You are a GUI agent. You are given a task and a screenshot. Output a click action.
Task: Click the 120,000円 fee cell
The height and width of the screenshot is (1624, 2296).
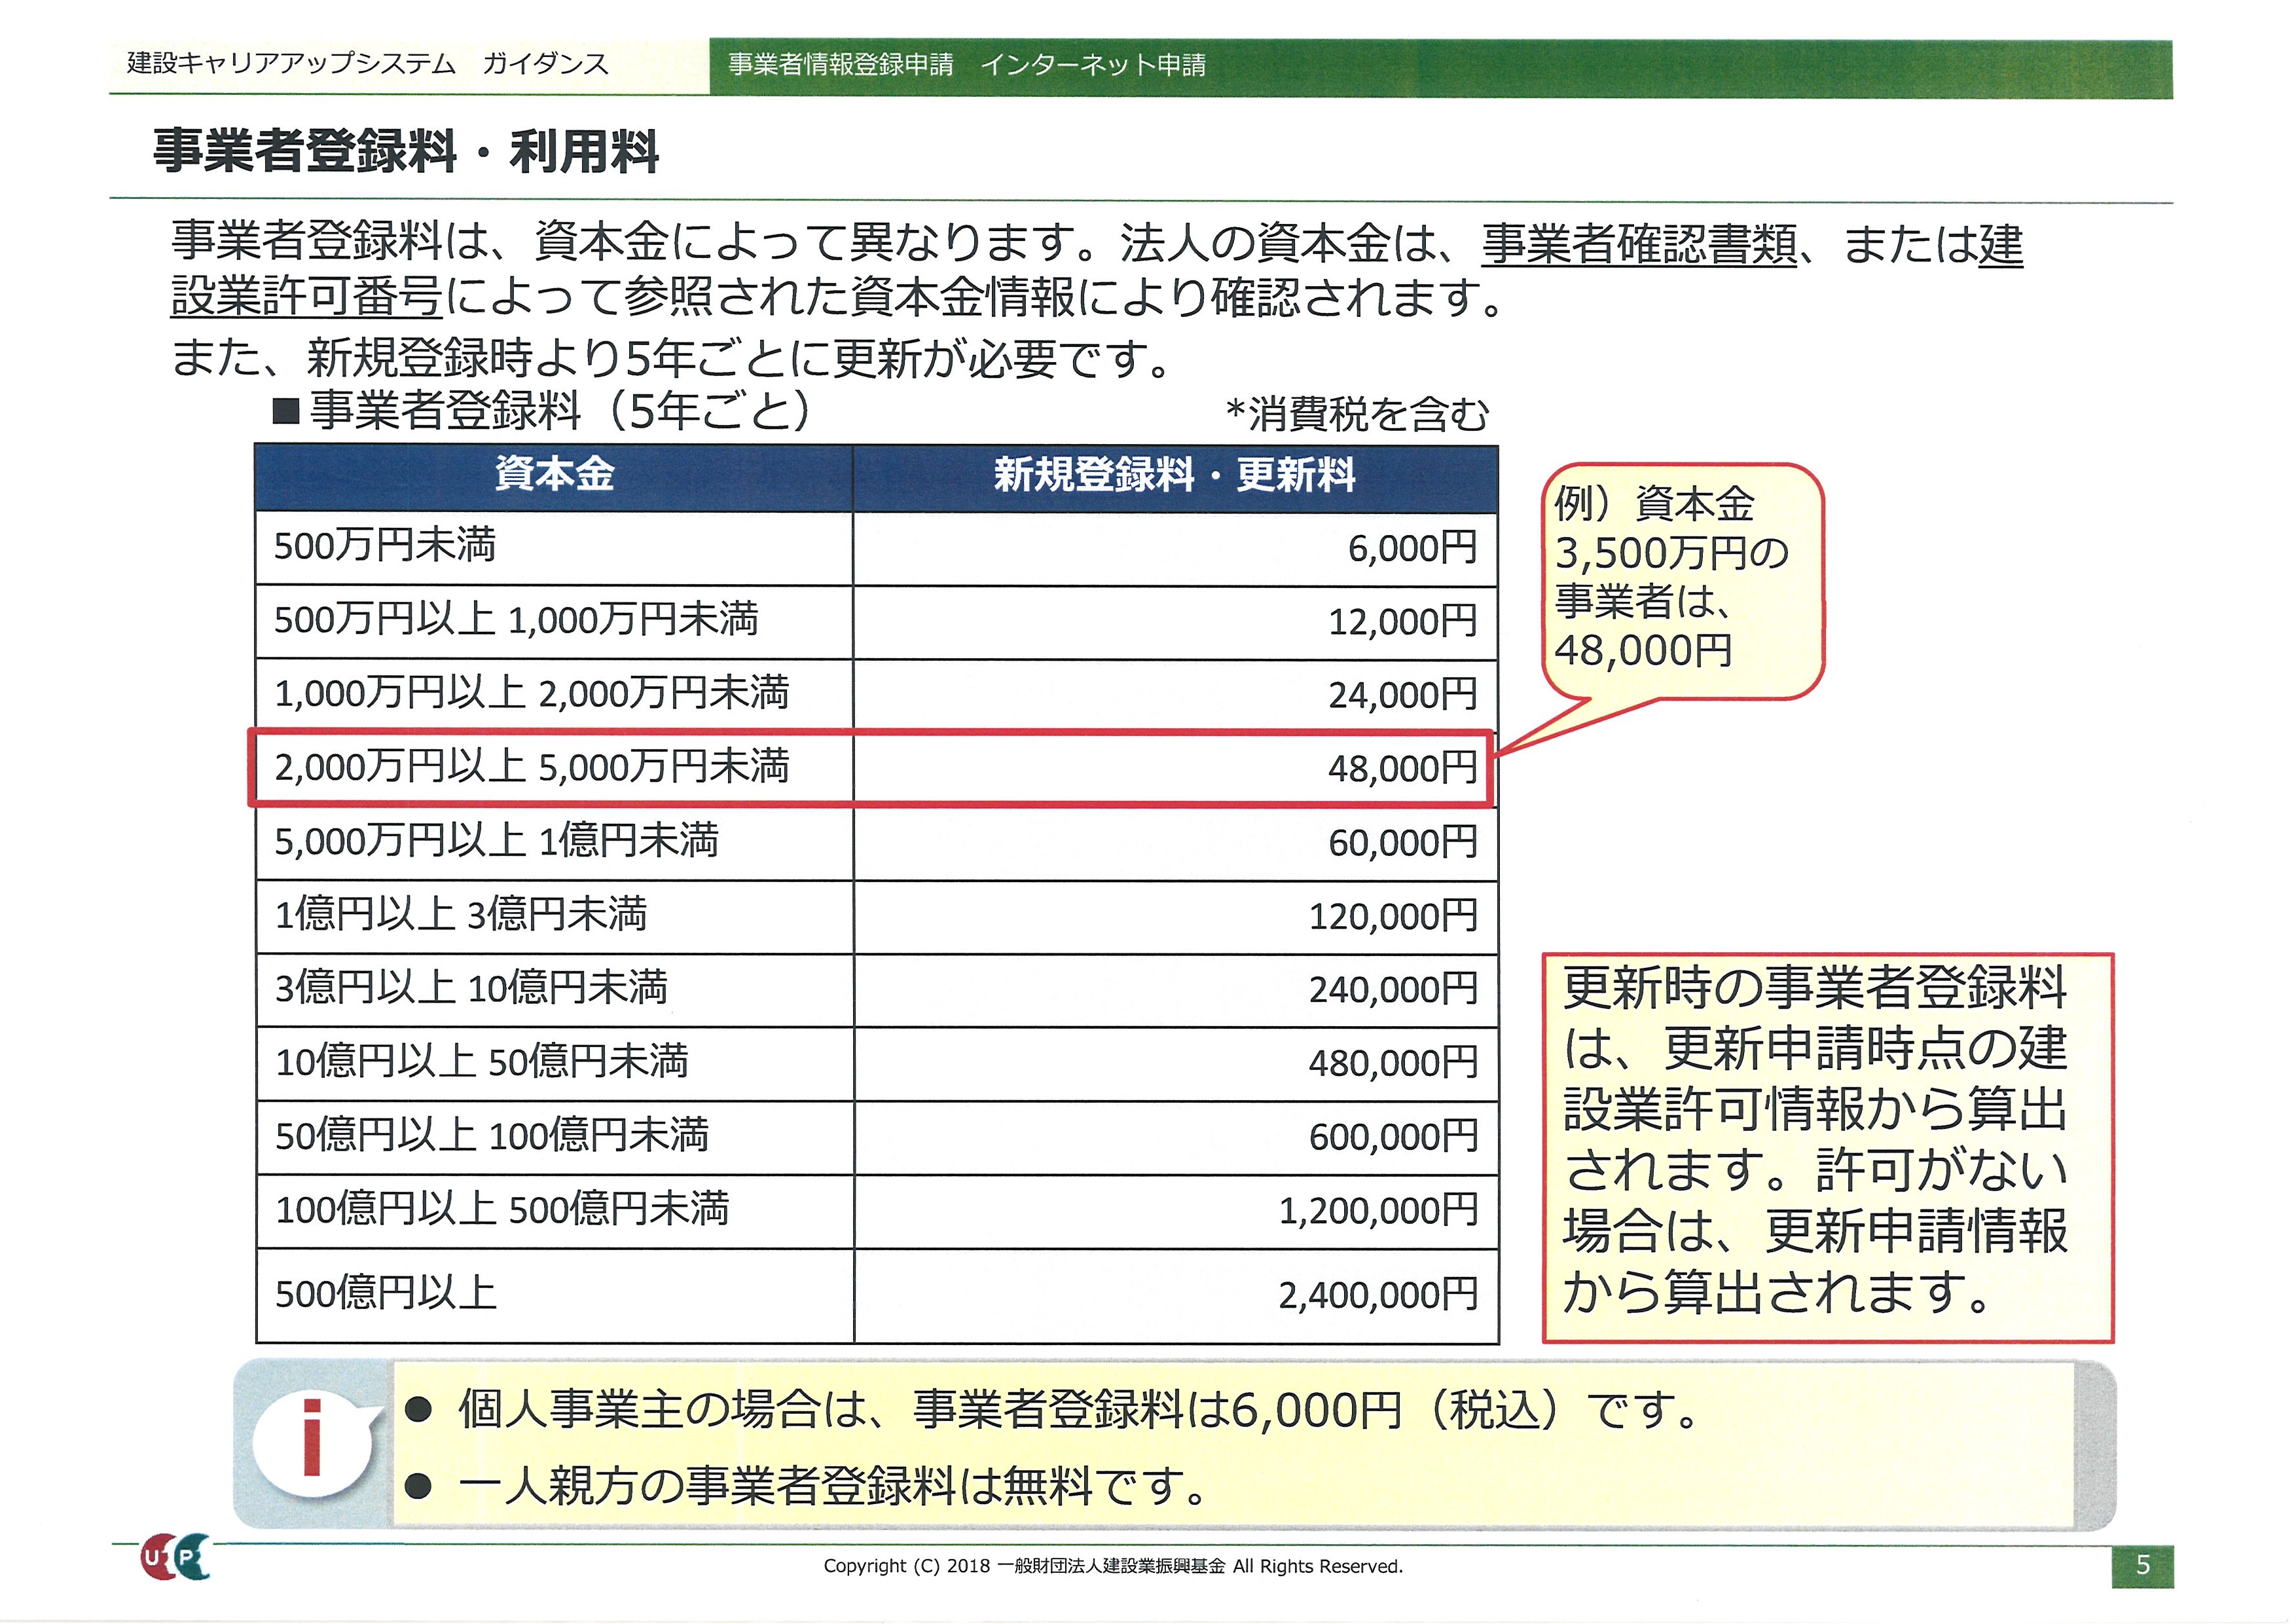tap(1175, 917)
